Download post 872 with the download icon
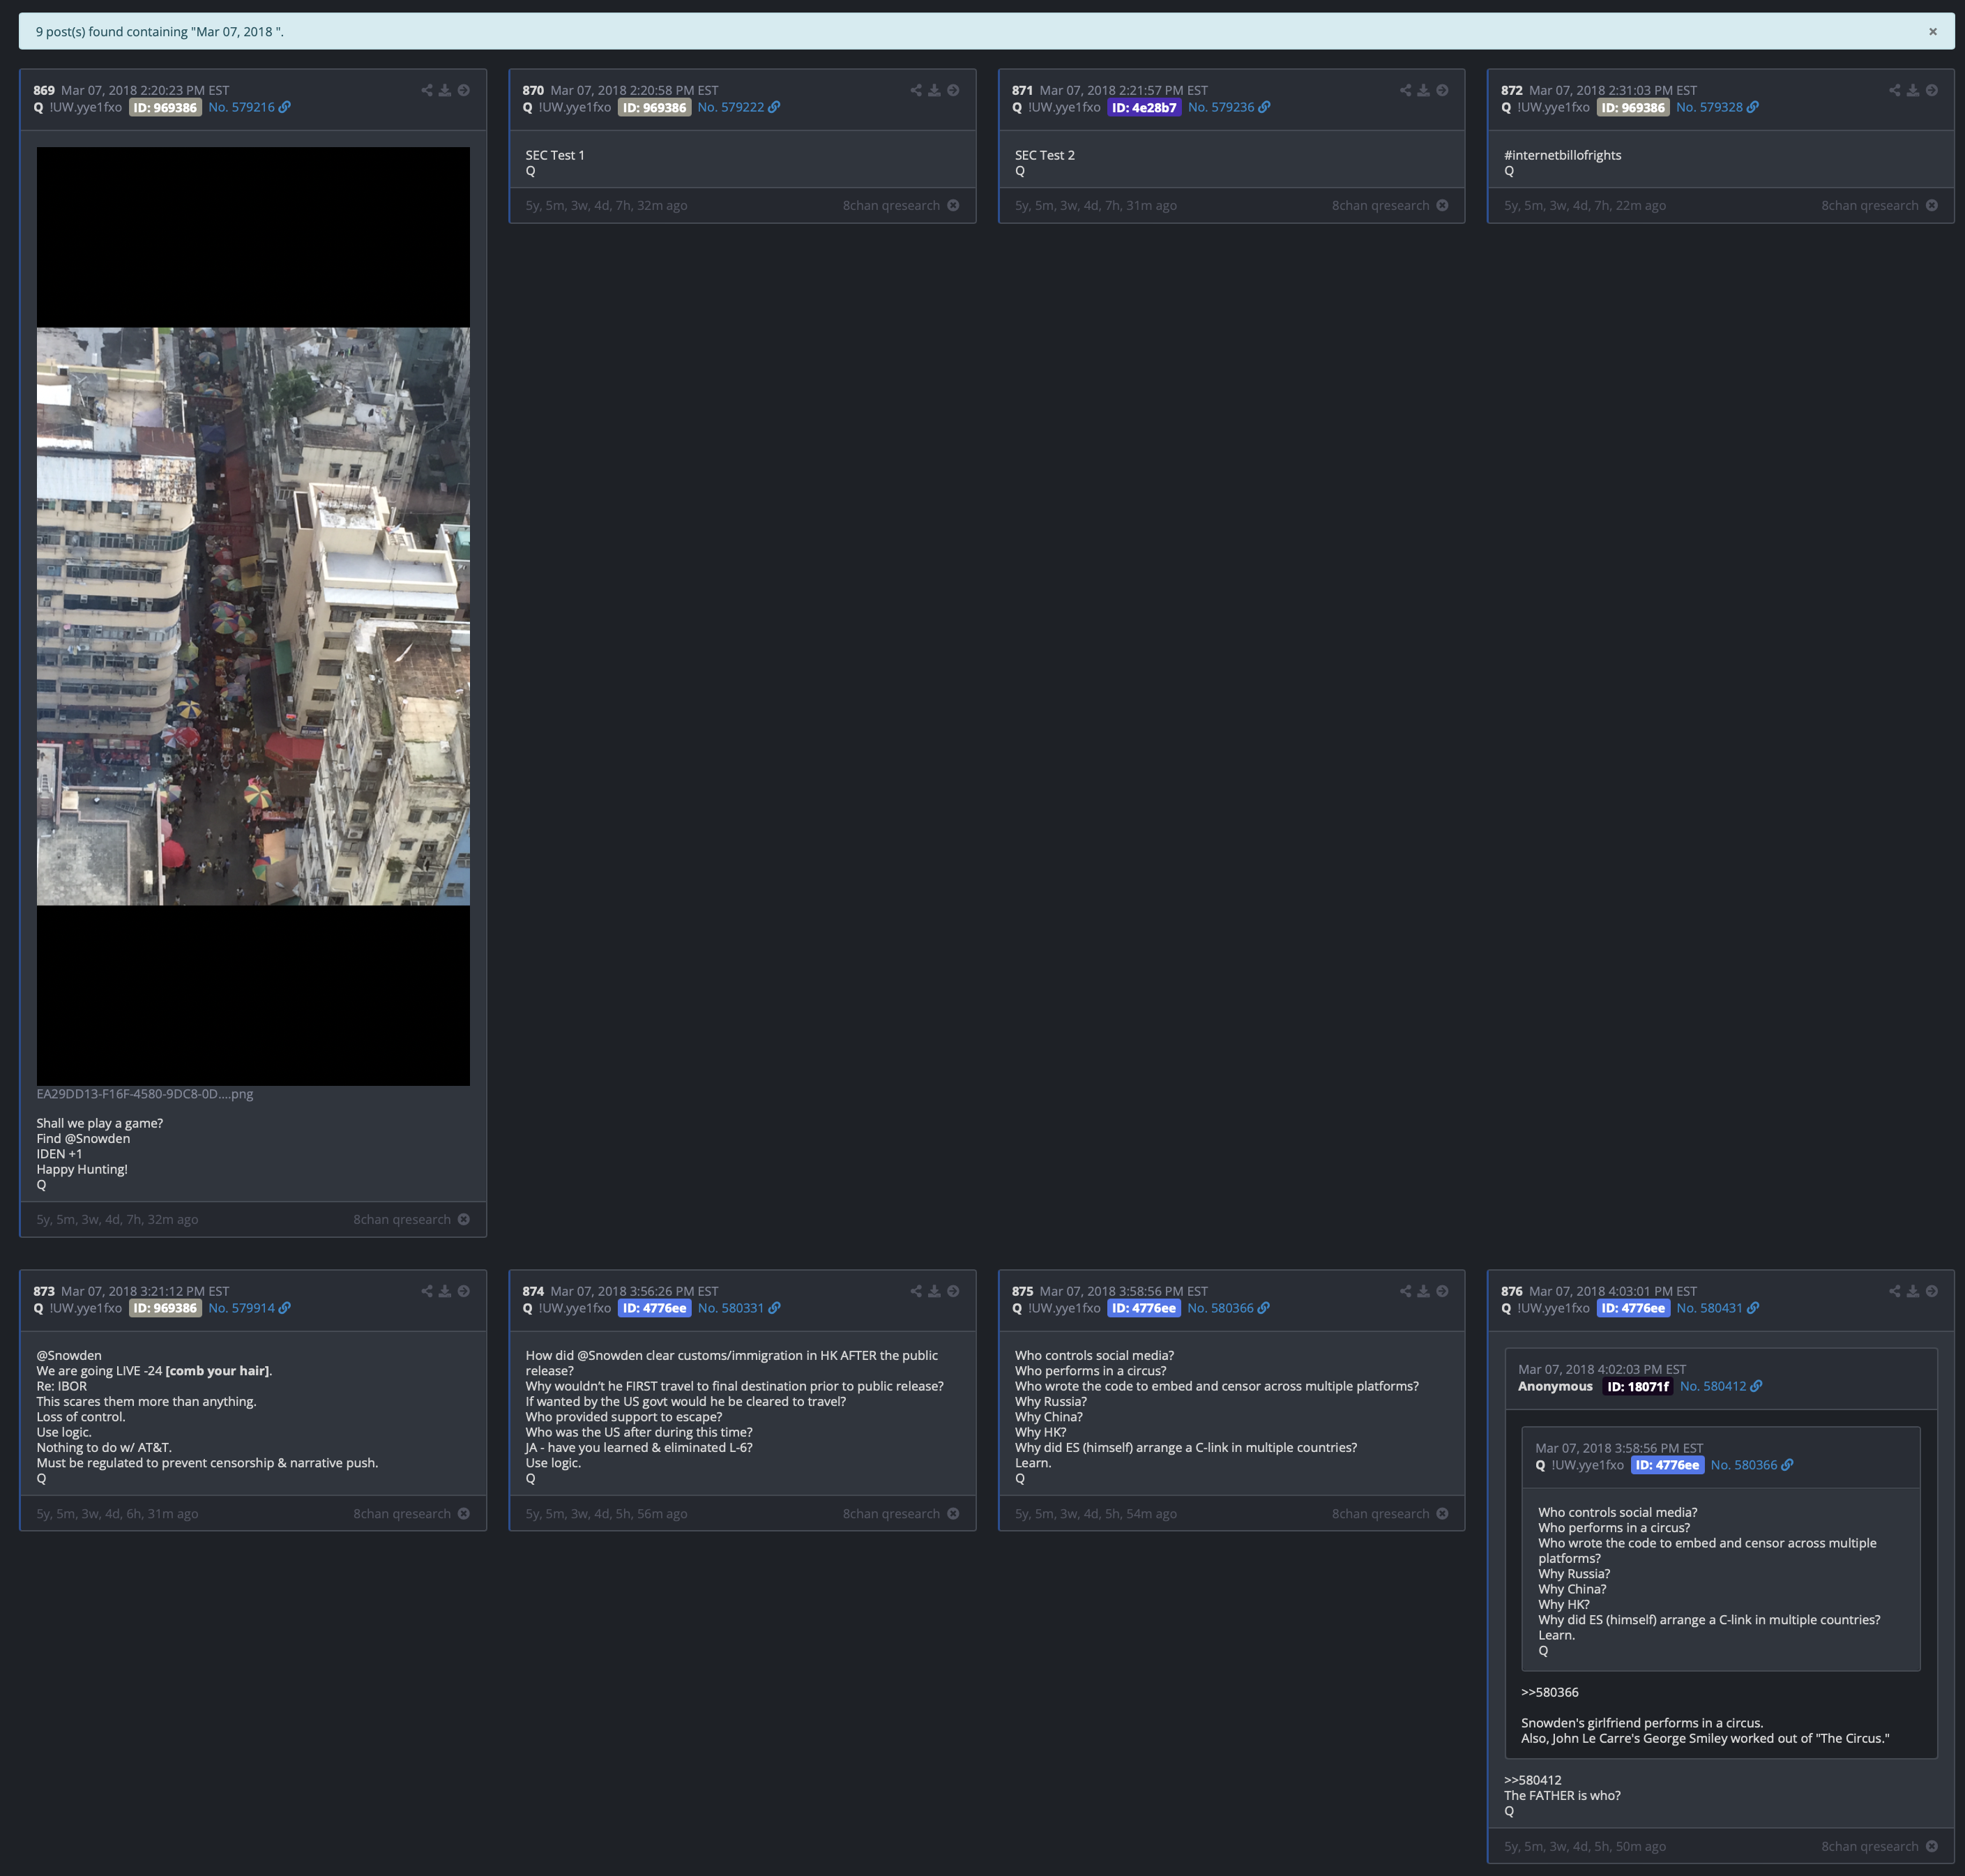The height and width of the screenshot is (1876, 1965). [x=1913, y=90]
